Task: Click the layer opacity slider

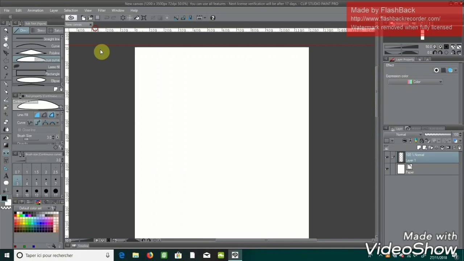Action: (438, 134)
